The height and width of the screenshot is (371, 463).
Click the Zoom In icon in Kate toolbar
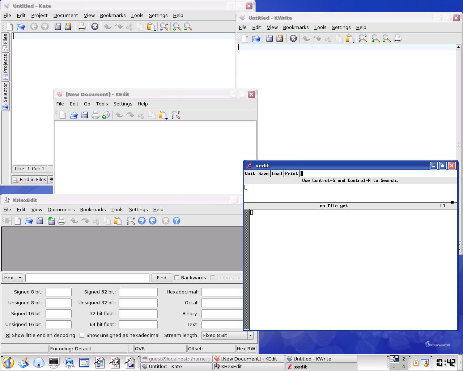177,26
